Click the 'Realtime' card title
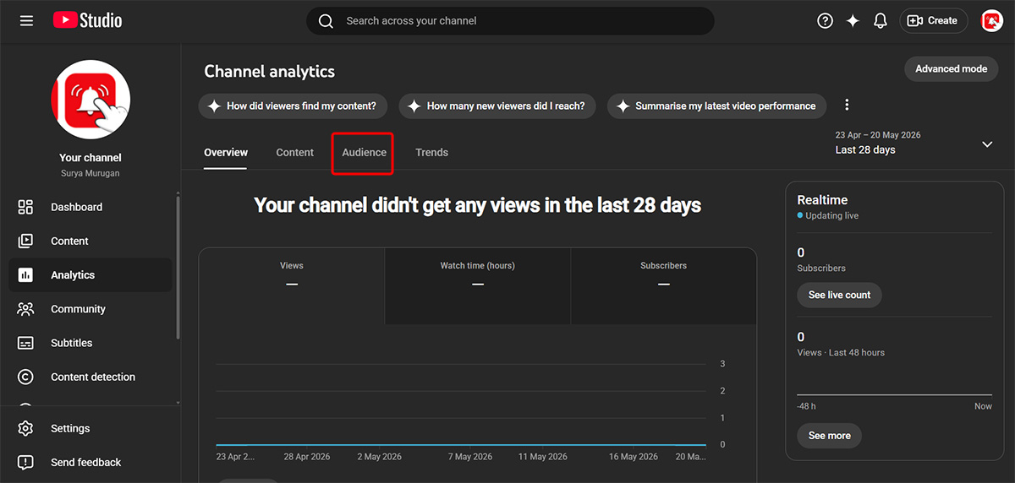Image resolution: width=1015 pixels, height=483 pixels. (822, 200)
